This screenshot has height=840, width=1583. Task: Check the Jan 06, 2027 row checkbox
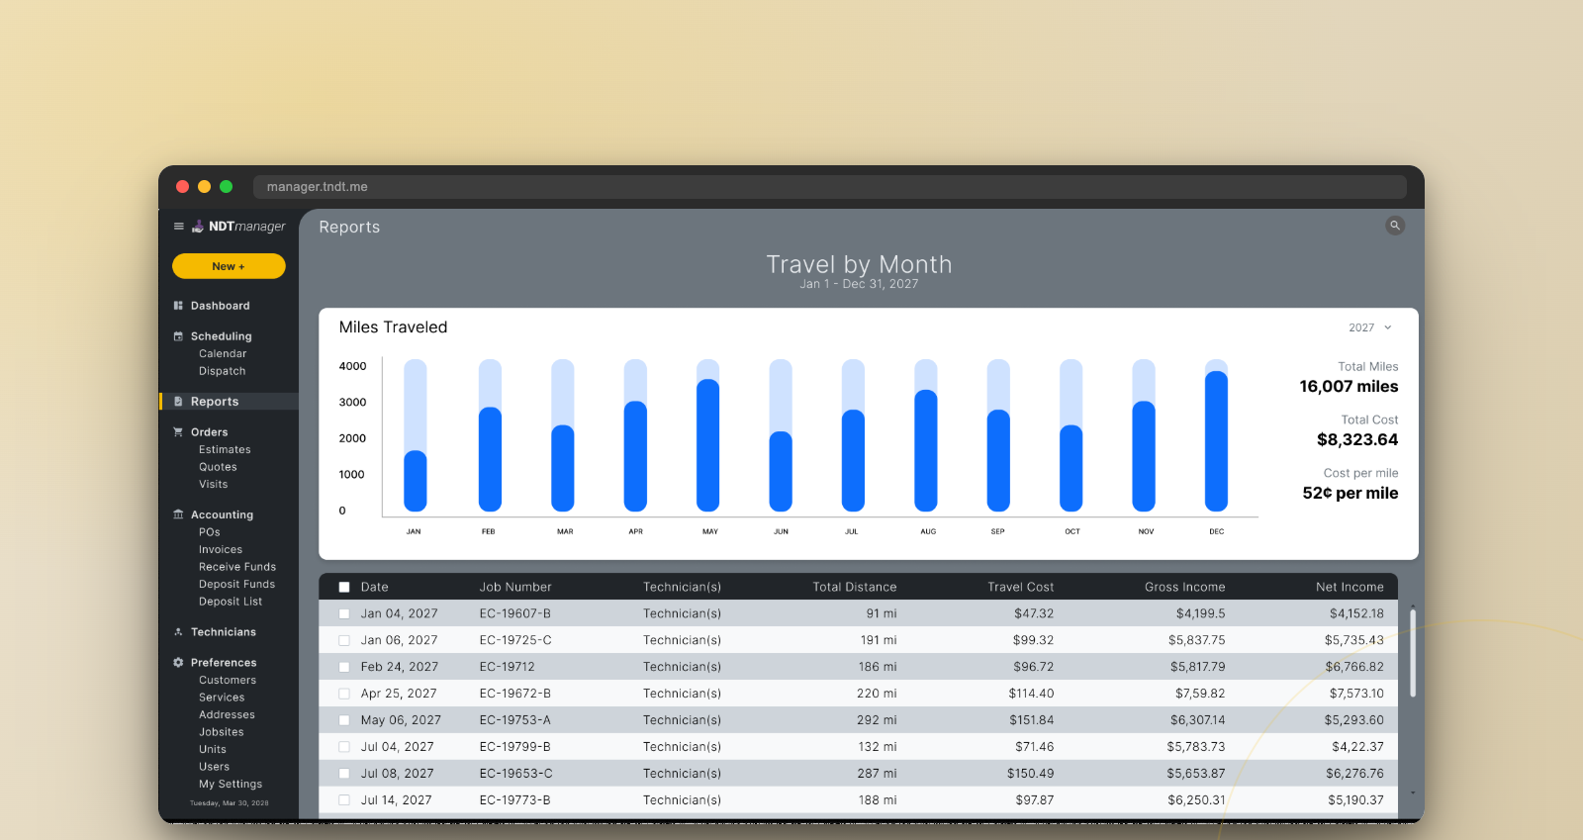[x=344, y=641]
